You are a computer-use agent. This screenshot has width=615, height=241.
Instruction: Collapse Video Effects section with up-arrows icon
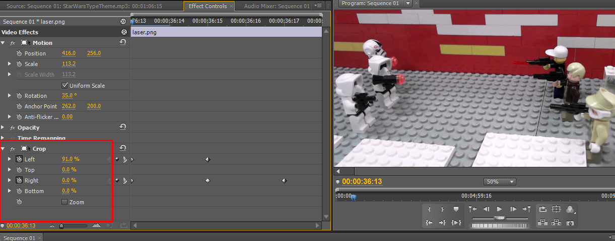pyautogui.click(x=124, y=32)
